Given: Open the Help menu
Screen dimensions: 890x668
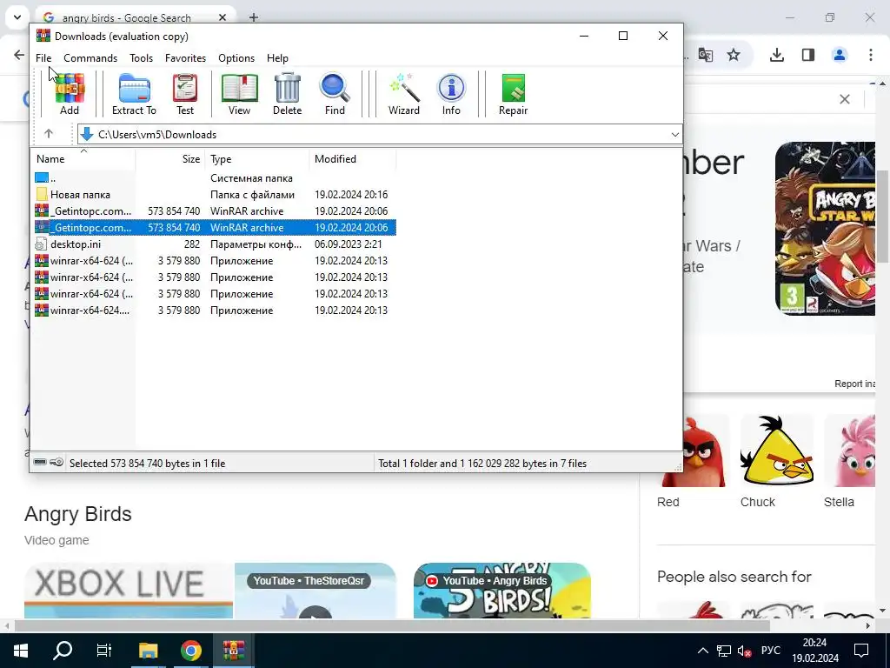Looking at the screenshot, I should [277, 58].
